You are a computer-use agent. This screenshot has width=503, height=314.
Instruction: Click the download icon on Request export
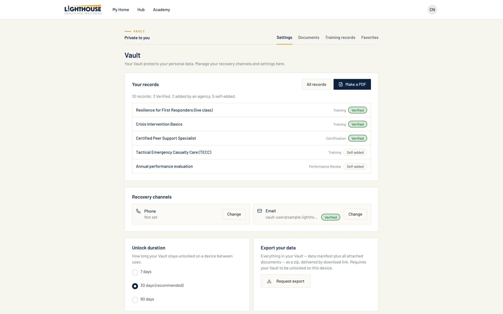[x=269, y=281]
